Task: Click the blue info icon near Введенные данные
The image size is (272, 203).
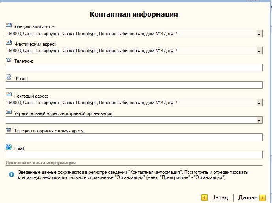Action: pos(11,175)
